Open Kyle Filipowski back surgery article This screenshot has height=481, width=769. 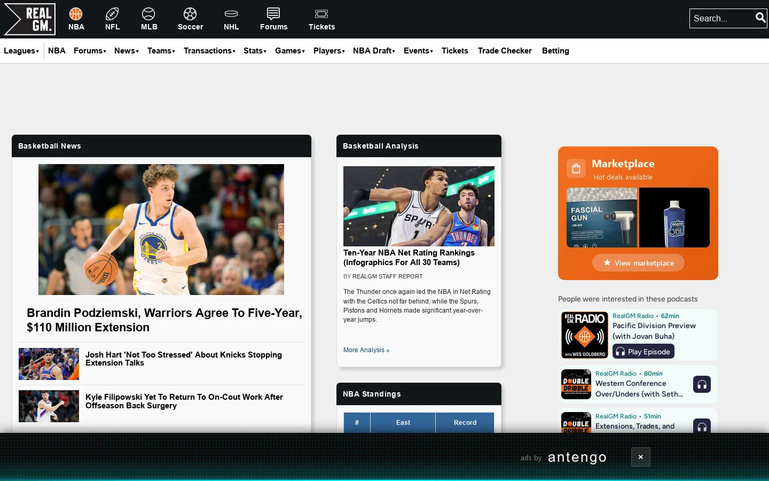[x=184, y=401]
